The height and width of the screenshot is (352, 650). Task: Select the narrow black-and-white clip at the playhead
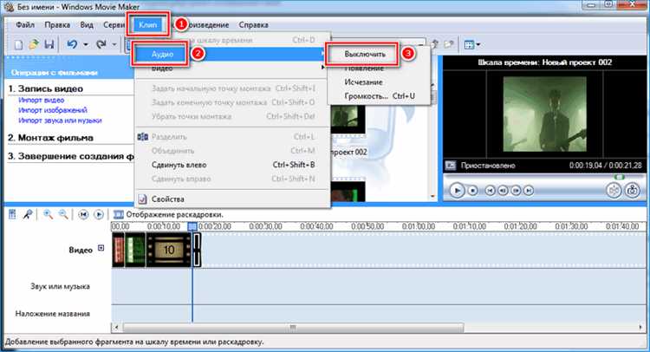tap(197, 249)
